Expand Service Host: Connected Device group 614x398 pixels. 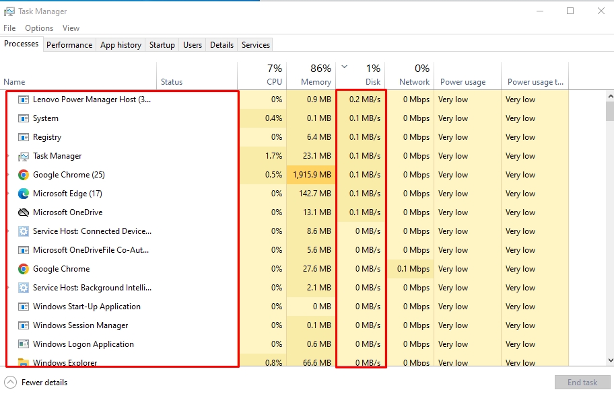click(x=8, y=231)
